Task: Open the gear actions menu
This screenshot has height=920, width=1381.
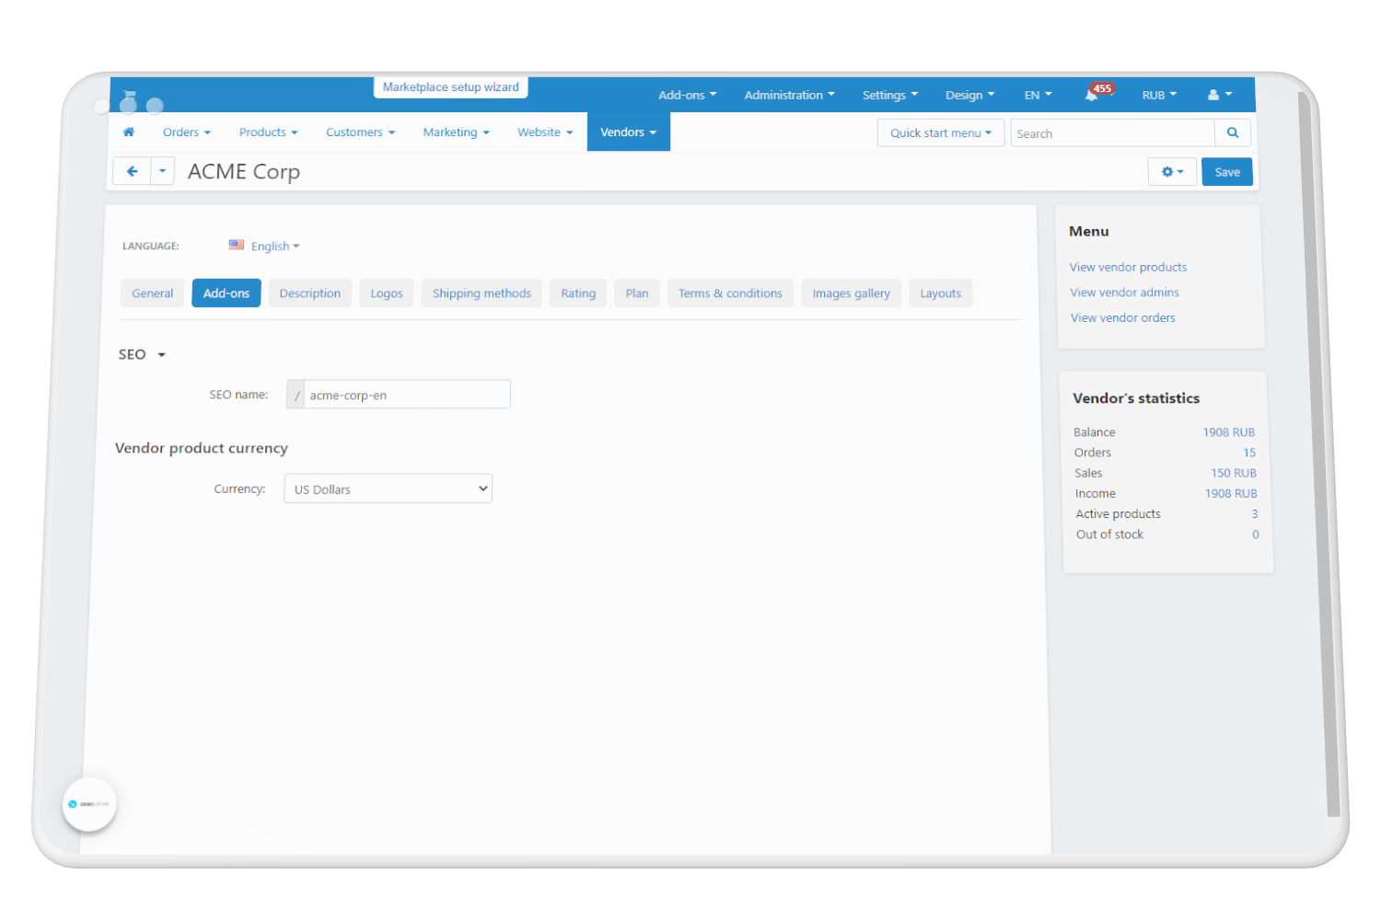Action: 1172,172
